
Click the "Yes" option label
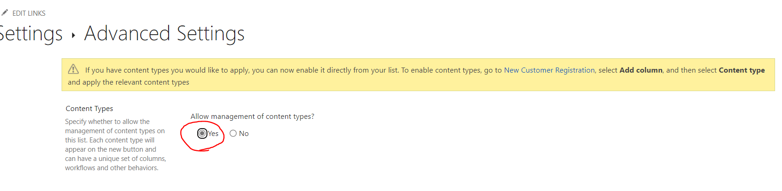click(213, 134)
